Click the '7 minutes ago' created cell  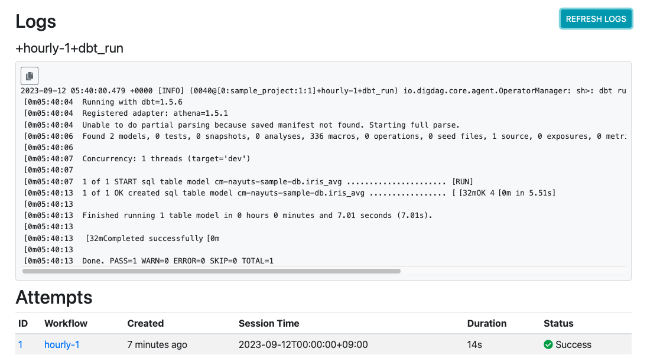pos(157,344)
